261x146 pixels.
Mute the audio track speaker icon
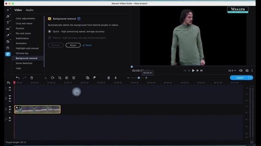pyautogui.click(x=10, y=118)
